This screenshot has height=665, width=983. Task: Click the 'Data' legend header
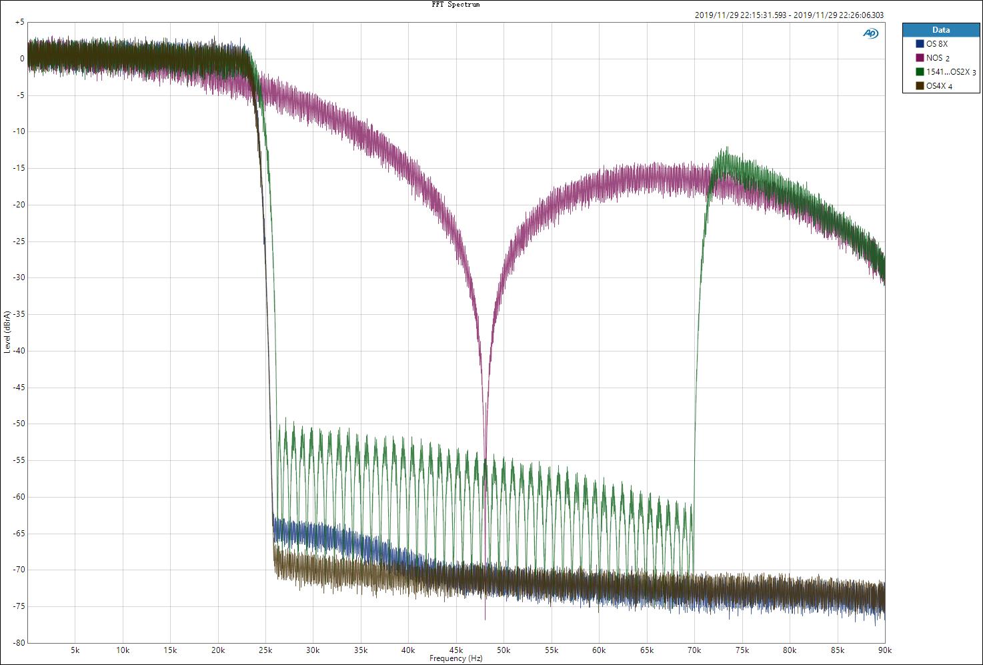pos(941,30)
